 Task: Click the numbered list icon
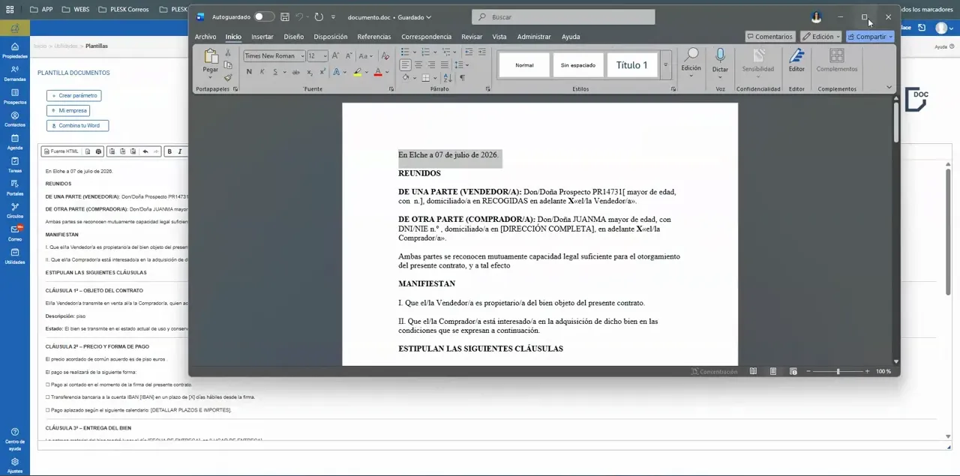click(425, 52)
